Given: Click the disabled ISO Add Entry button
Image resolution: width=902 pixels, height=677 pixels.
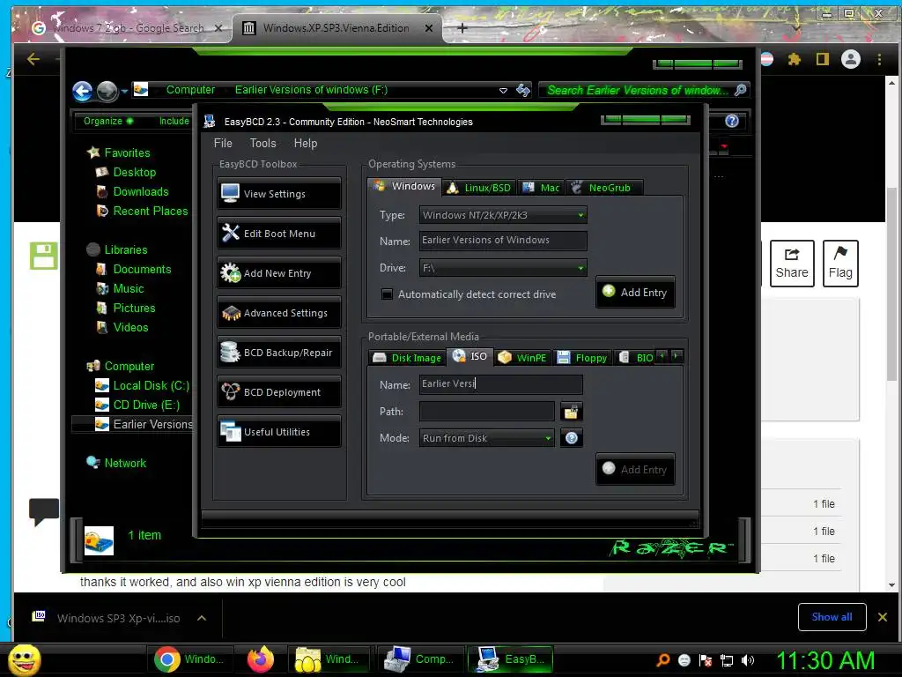Looking at the screenshot, I should (x=635, y=469).
